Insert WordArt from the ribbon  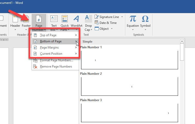76,19
